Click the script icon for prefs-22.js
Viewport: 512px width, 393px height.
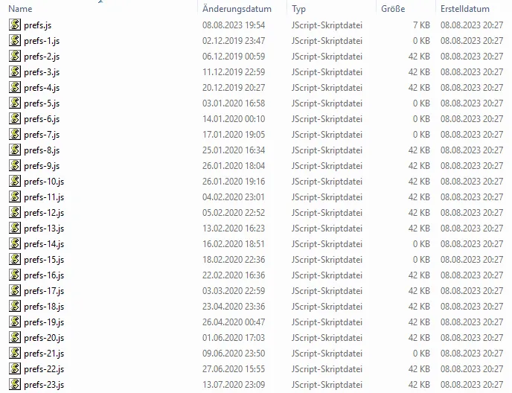(x=15, y=369)
